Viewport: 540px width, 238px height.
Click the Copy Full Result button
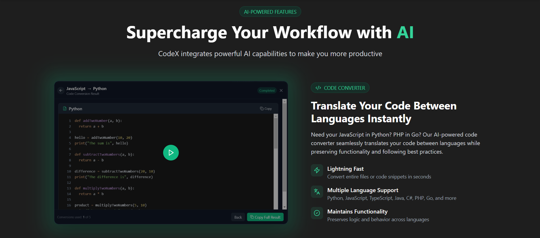tap(265, 217)
